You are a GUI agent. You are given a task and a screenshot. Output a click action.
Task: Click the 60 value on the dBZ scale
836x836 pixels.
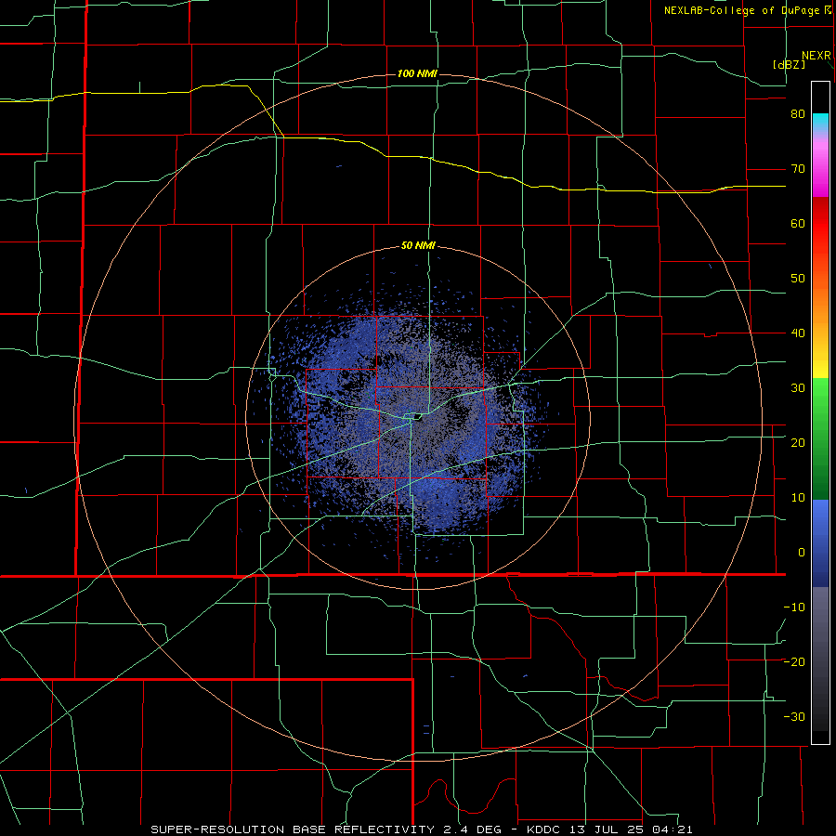coord(798,224)
